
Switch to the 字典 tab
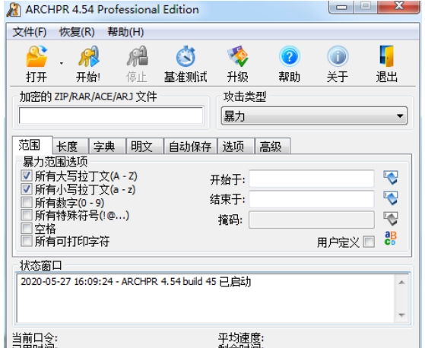(x=107, y=147)
